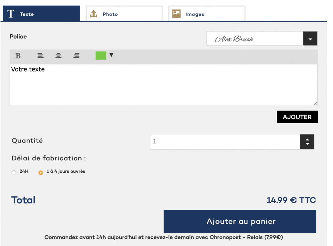333x246 pixels.
Task: Apply bold formatting to the text
Action: 18,56
